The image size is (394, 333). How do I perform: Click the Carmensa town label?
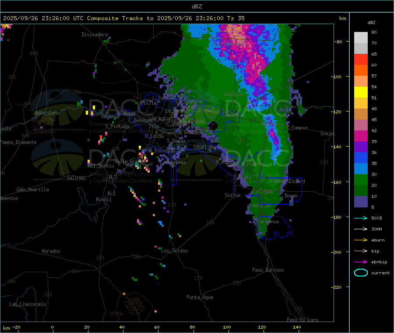coord(268,221)
